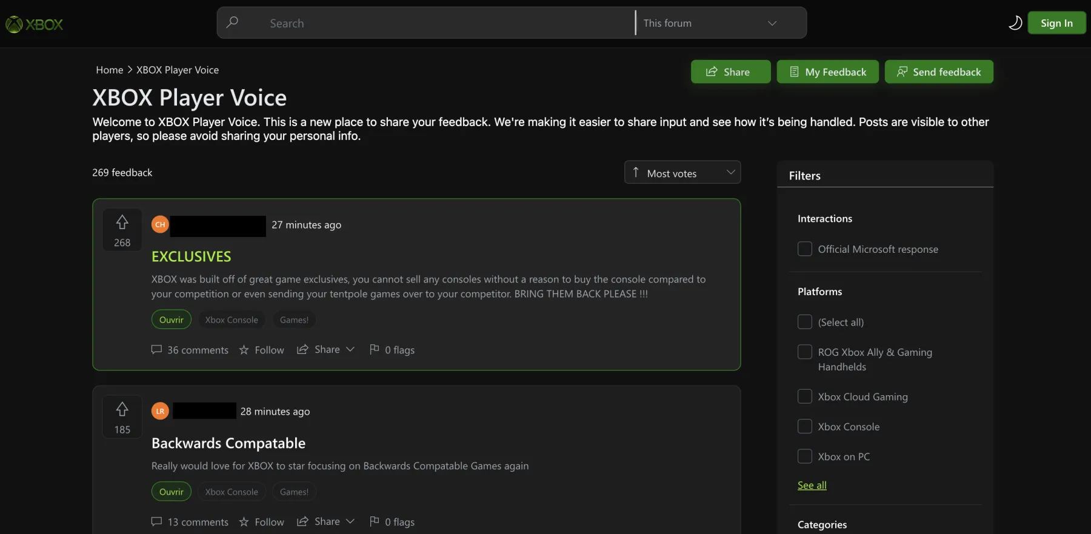Follow the Backwards Compatable post
Image resolution: width=1091 pixels, height=534 pixels.
(x=261, y=522)
